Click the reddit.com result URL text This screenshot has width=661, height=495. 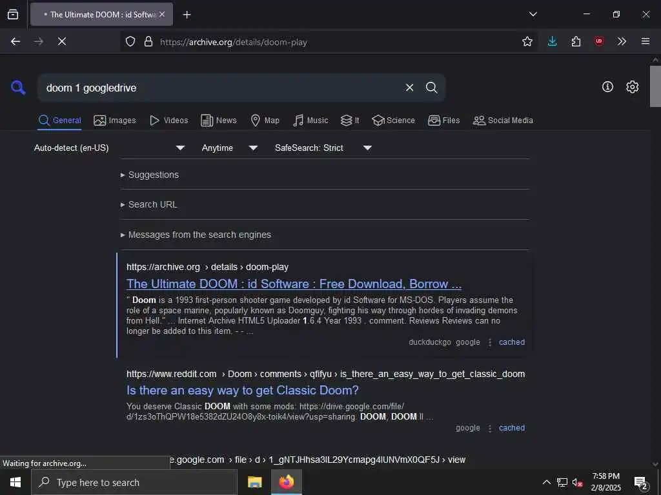(x=325, y=374)
